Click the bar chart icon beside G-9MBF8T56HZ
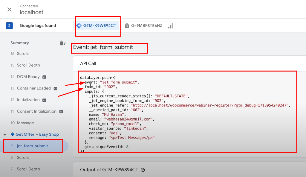The width and height of the screenshot is (306, 177). point(170,26)
